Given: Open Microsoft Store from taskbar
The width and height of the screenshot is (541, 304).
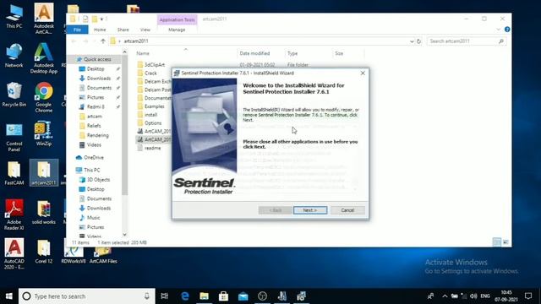Looking at the screenshot, I should [223, 296].
